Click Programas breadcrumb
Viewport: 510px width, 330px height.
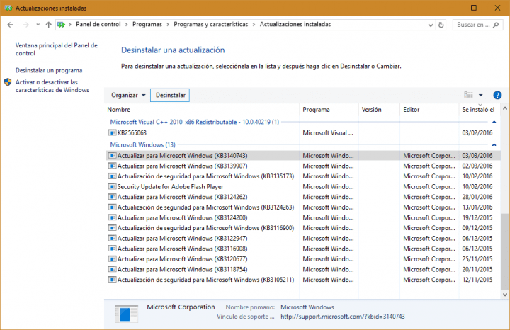click(x=147, y=24)
